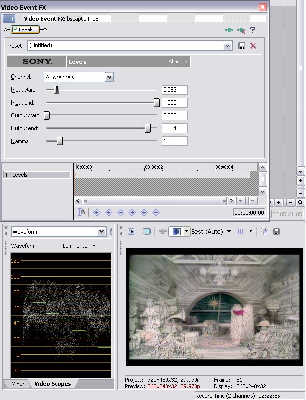Toggle split screen view button
The height and width of the screenshot is (400, 306).
[176, 231]
